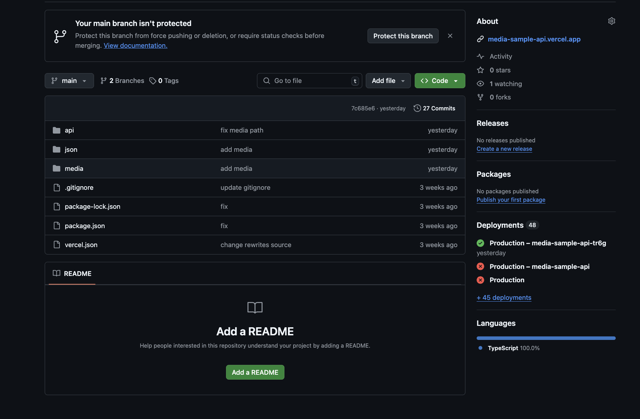Select the README tab

[x=72, y=273]
